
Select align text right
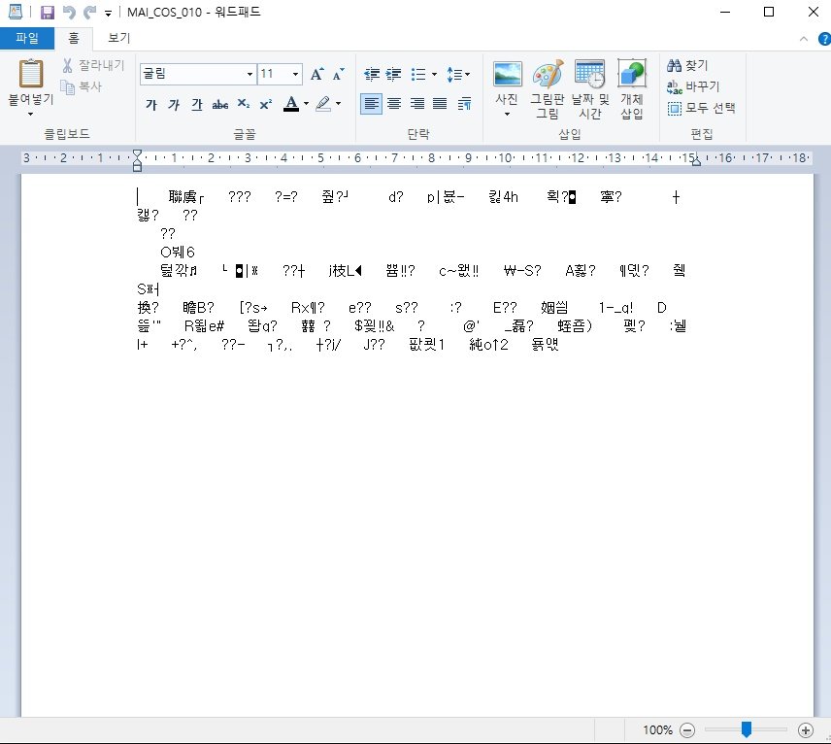(x=417, y=104)
